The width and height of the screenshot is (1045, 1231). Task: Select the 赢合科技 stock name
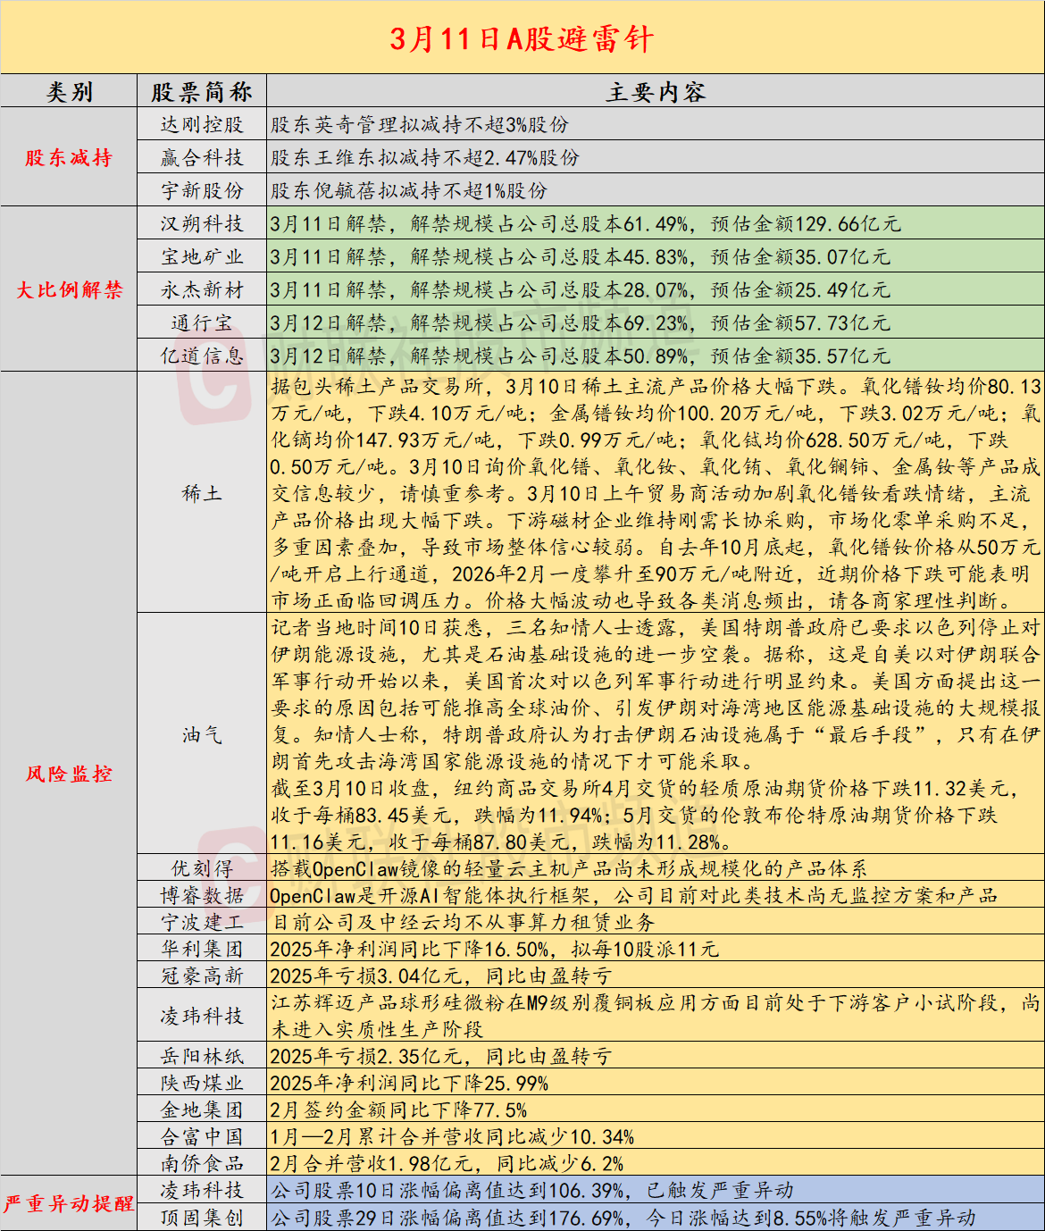[x=201, y=157]
